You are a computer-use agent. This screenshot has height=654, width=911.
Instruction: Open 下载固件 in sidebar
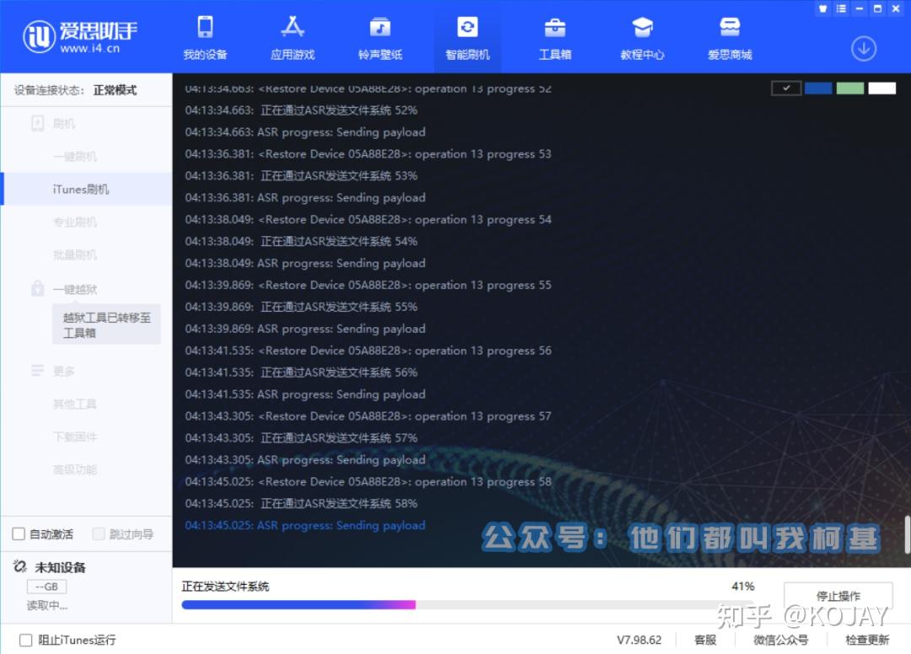coord(75,437)
